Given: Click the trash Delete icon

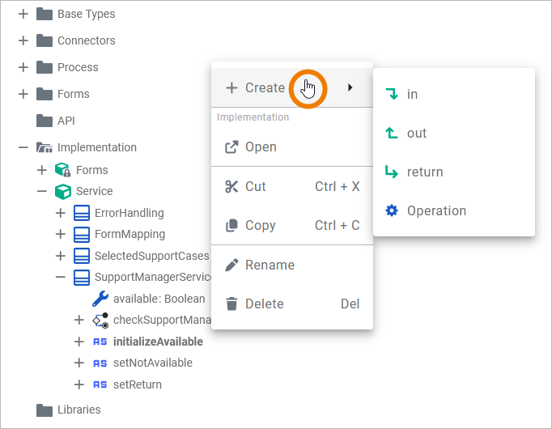Looking at the screenshot, I should (231, 304).
